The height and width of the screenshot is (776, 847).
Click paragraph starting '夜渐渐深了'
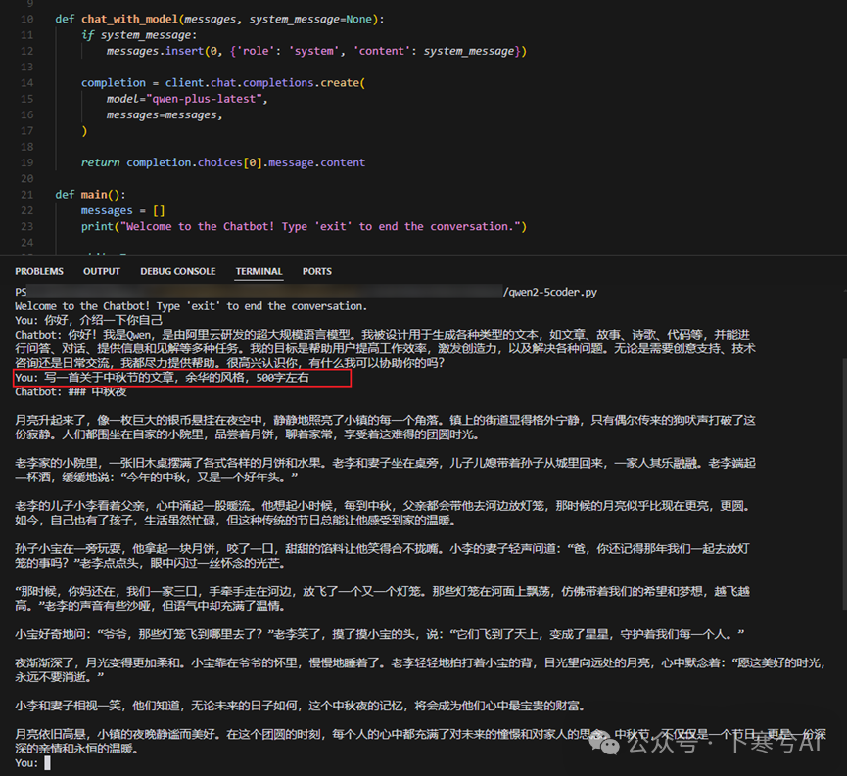point(420,669)
